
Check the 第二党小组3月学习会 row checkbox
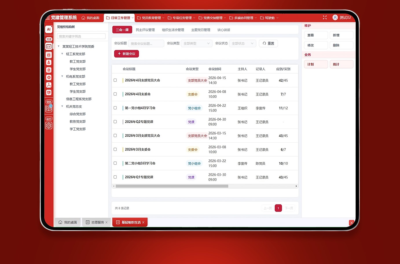coord(115,163)
